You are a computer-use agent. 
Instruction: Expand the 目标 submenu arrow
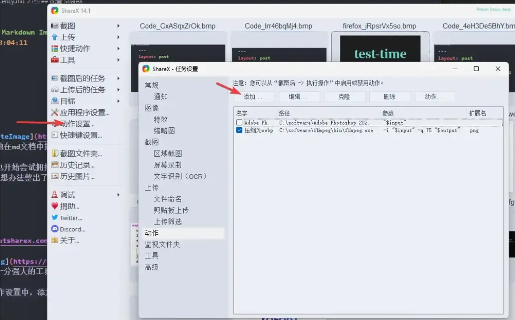pyautogui.click(x=118, y=101)
